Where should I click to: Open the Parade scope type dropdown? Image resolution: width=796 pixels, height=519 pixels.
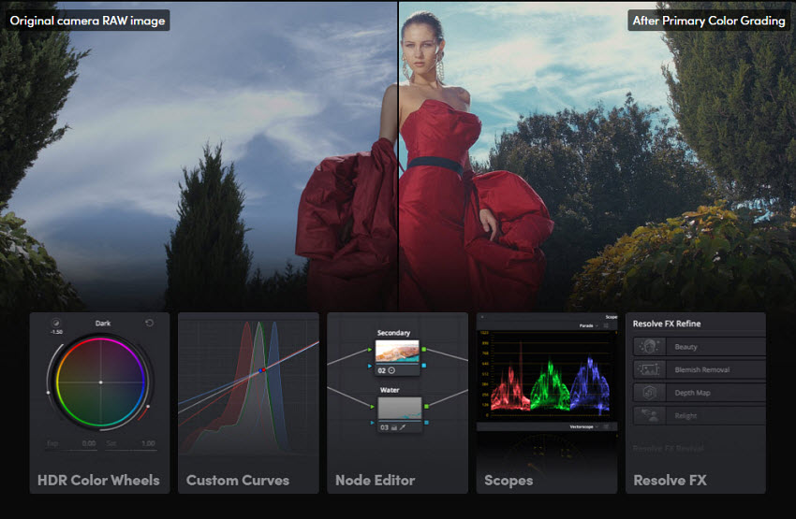point(588,326)
